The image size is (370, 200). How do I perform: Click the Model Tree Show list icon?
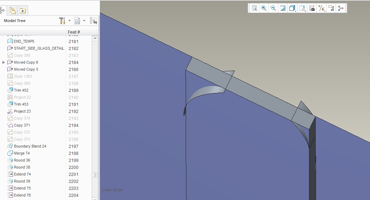(77, 21)
